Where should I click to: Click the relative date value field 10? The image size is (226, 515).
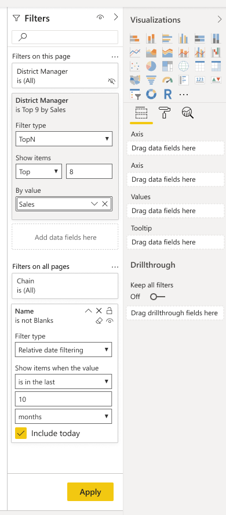(63, 399)
